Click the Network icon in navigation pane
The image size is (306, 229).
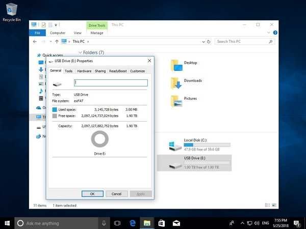coord(39,136)
